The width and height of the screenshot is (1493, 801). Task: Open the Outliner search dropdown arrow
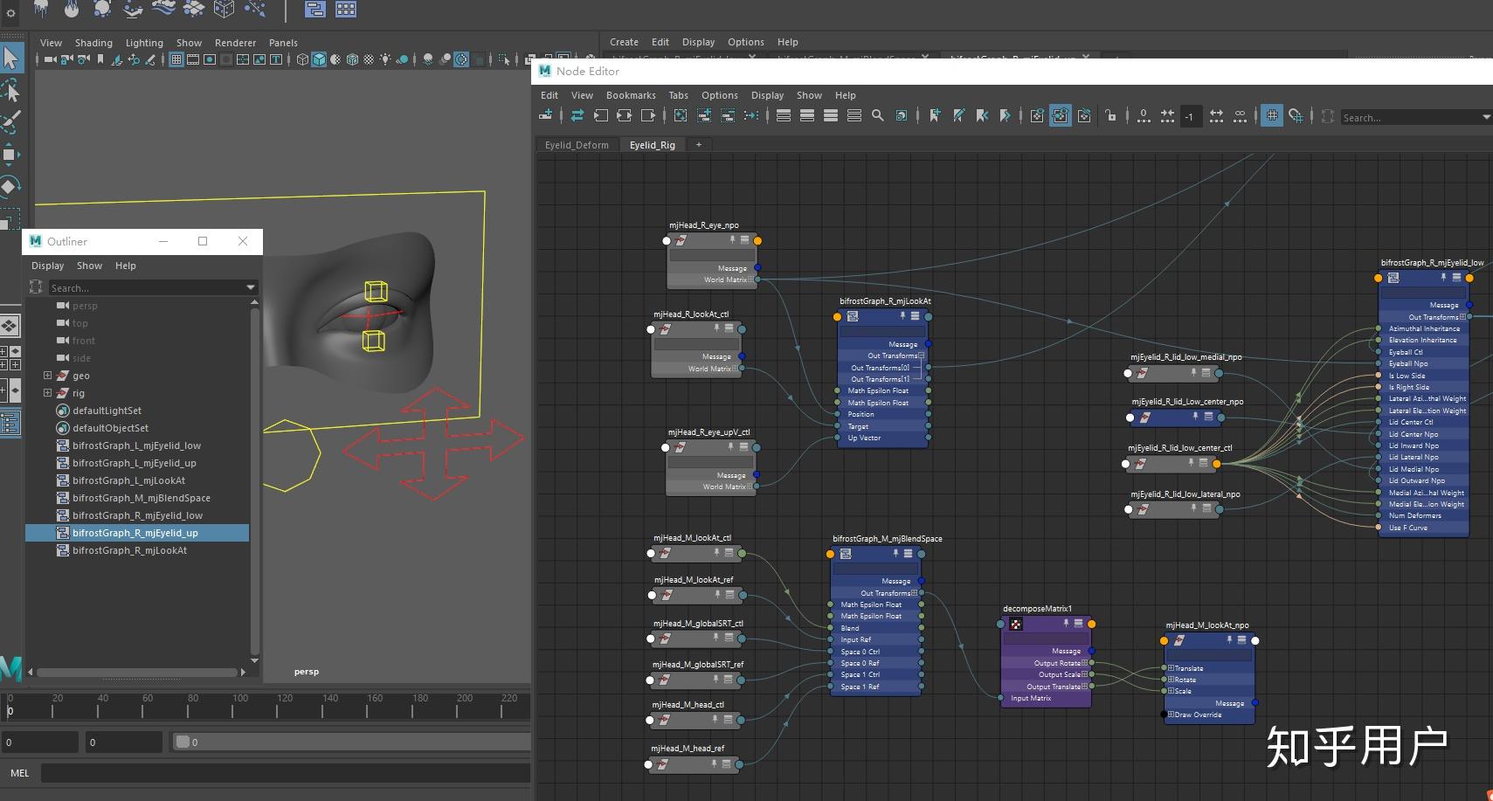click(x=251, y=287)
